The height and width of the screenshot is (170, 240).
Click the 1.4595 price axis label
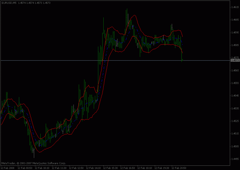[235, 33]
